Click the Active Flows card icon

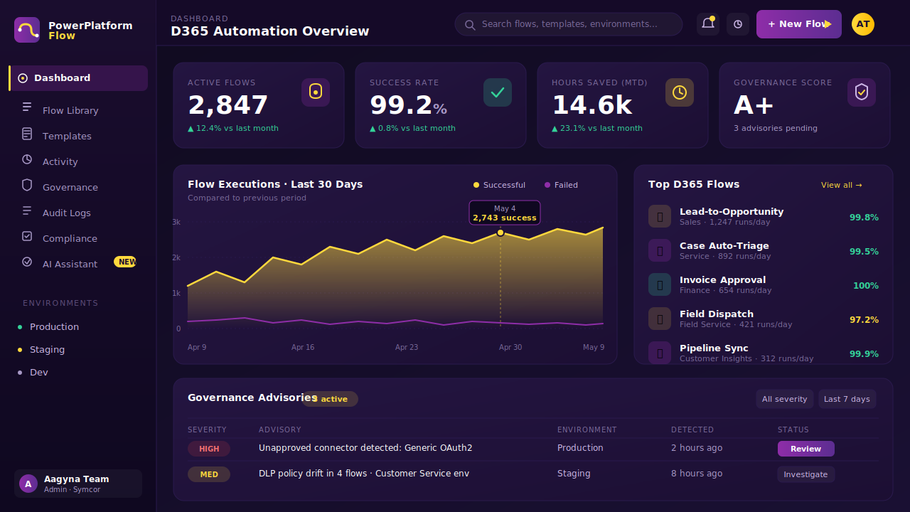click(x=316, y=92)
